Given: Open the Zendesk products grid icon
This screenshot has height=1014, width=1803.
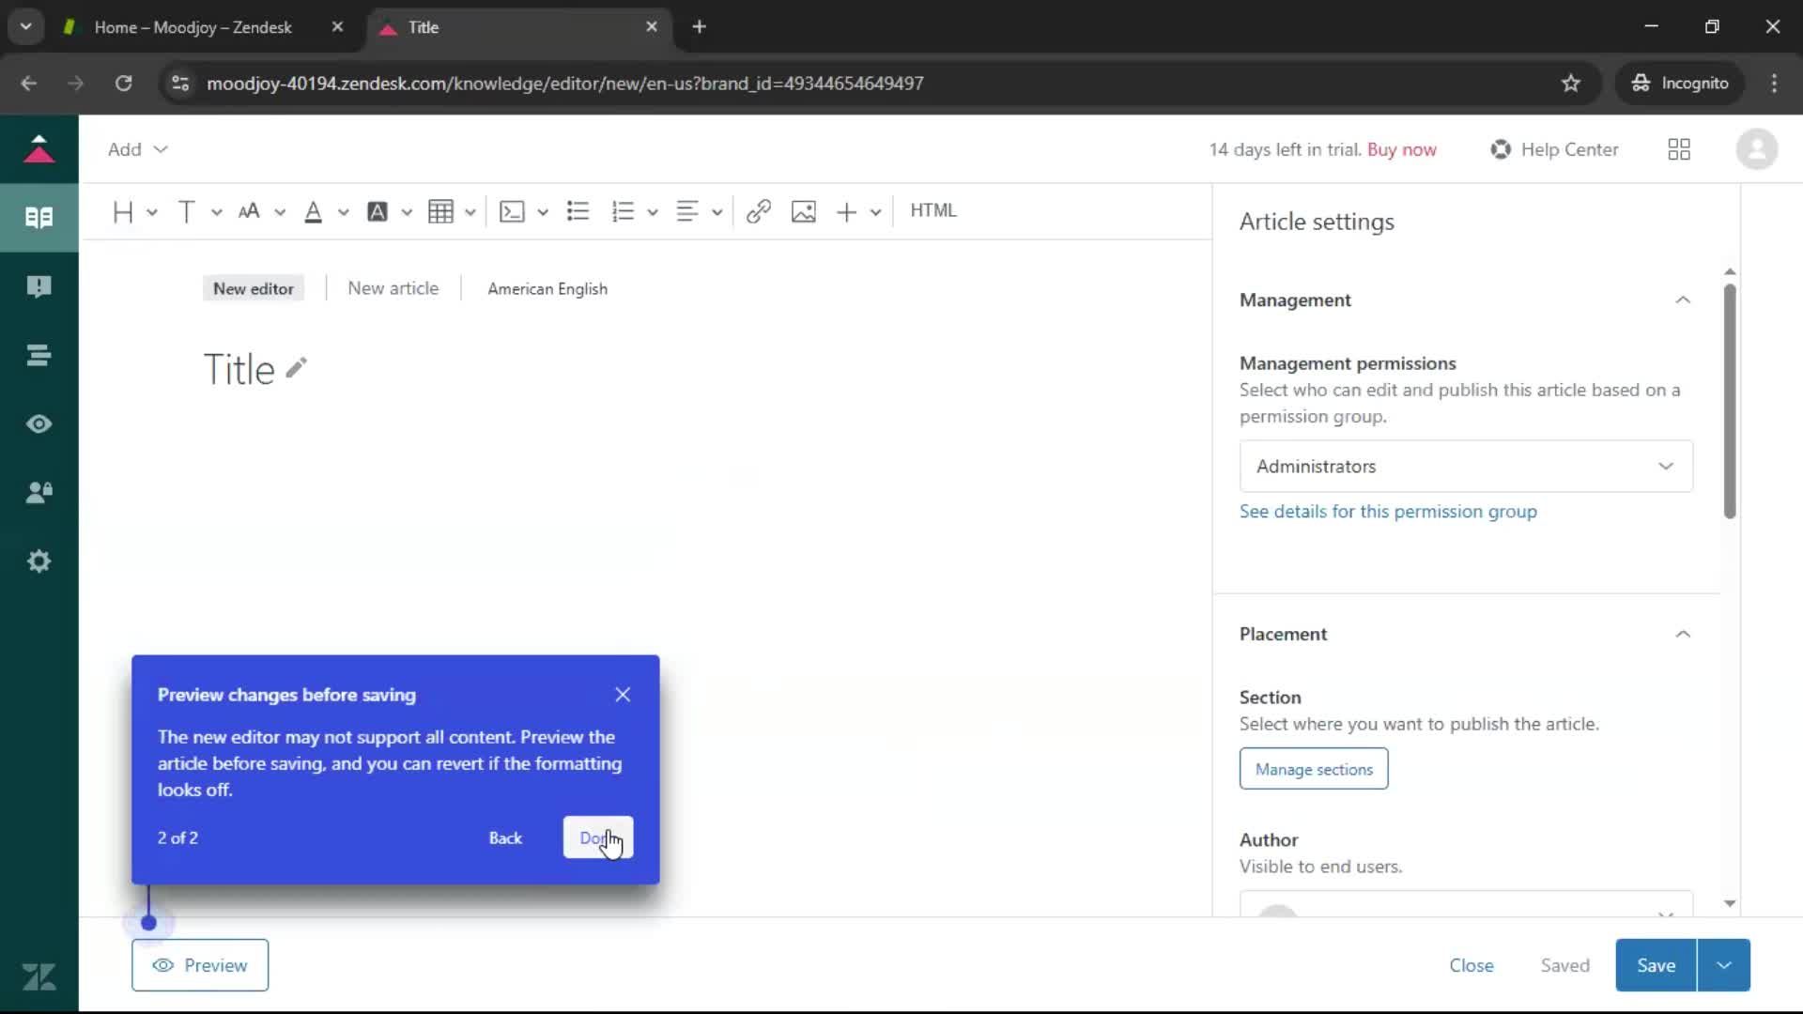Looking at the screenshot, I should (1679, 149).
